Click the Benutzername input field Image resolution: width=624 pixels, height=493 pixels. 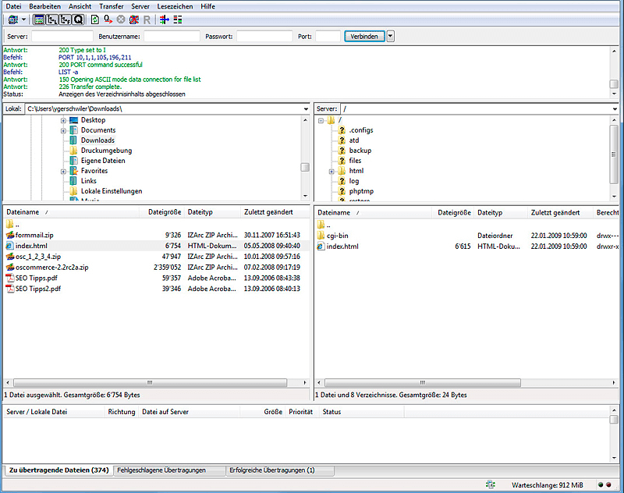(x=172, y=37)
